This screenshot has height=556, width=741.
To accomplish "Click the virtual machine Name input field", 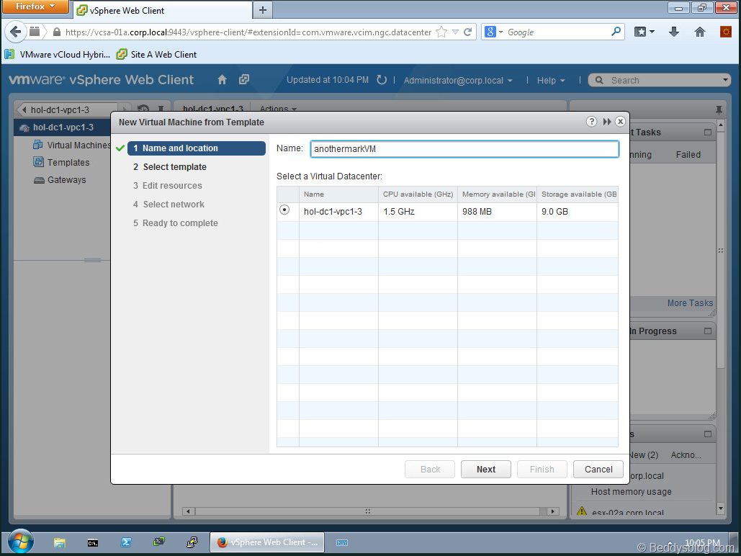I will click(x=464, y=149).
